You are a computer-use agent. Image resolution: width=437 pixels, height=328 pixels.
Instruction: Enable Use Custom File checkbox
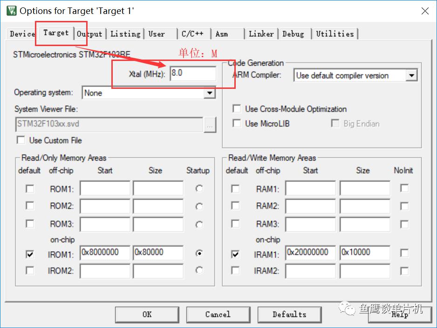coord(21,140)
